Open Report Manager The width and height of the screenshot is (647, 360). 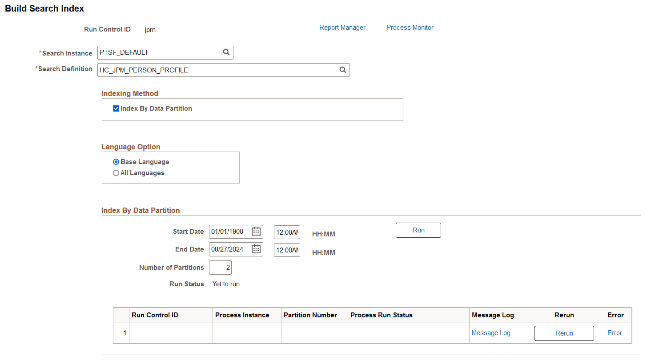342,27
